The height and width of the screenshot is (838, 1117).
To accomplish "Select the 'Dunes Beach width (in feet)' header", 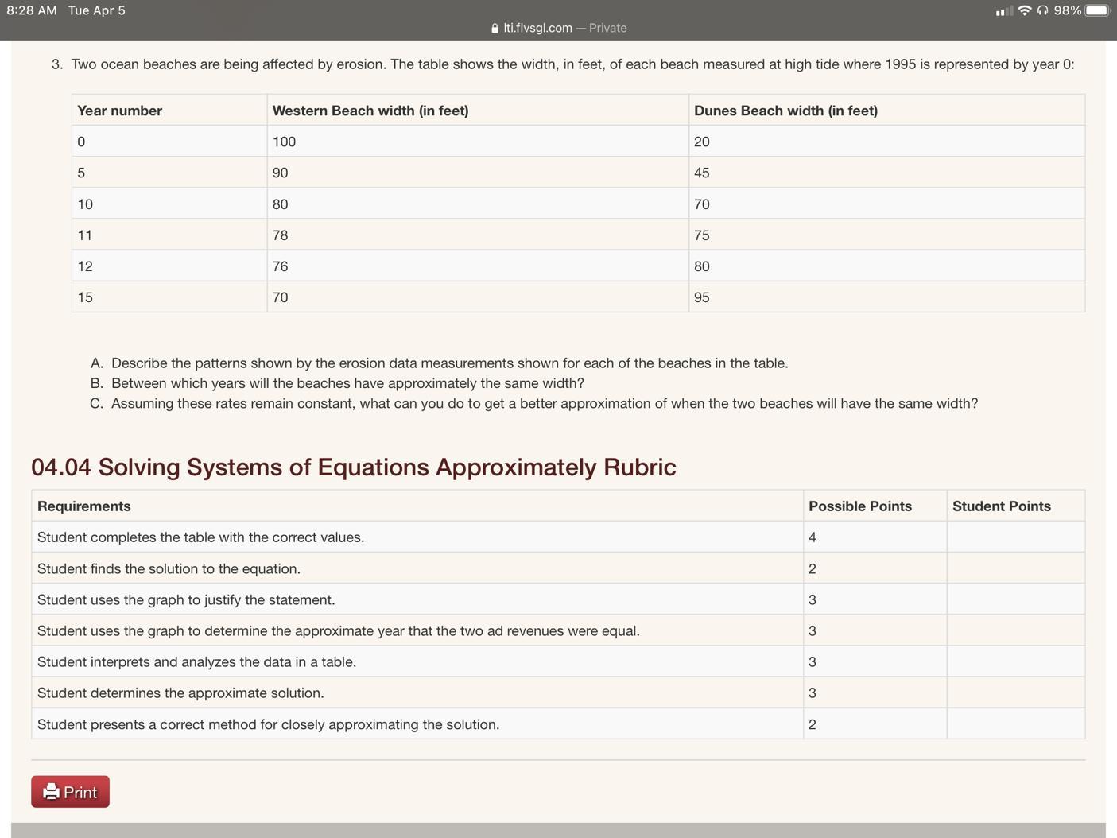I will 785,111.
